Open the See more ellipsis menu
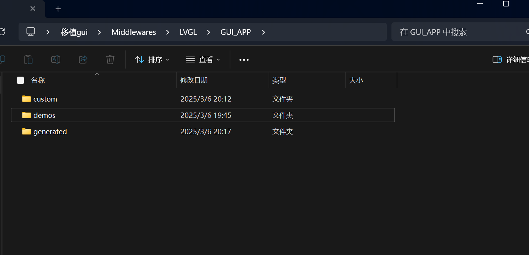Viewport: 529px width, 255px height. [244, 59]
